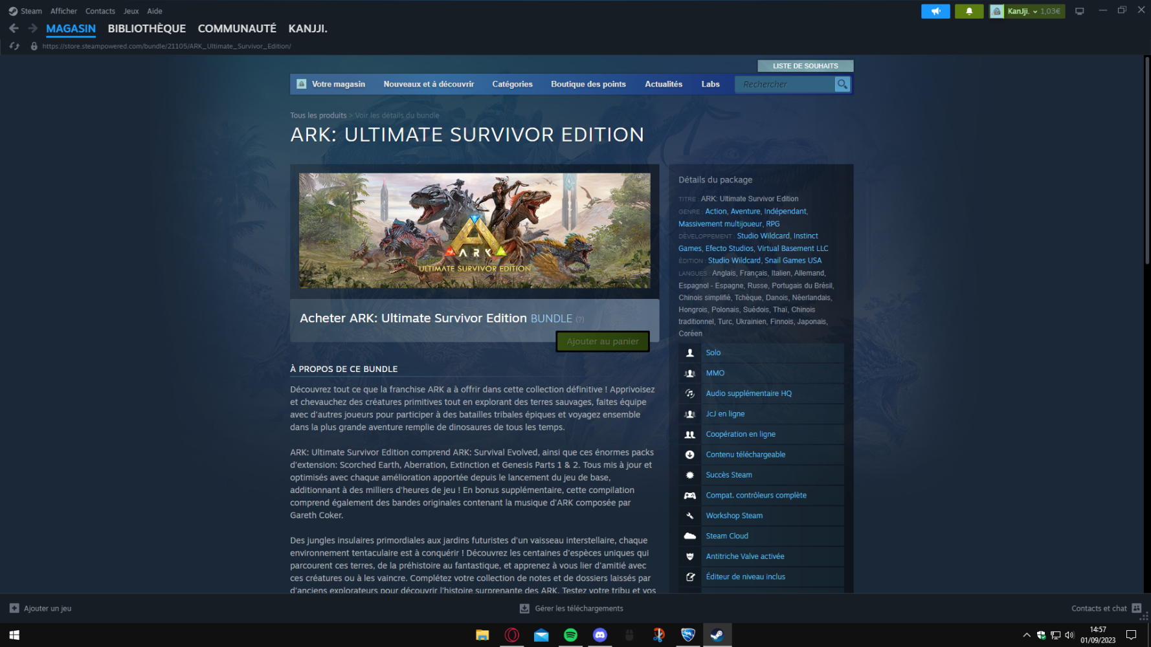Click the taskbar volume speaker icon
The width and height of the screenshot is (1151, 647).
pyautogui.click(x=1069, y=635)
